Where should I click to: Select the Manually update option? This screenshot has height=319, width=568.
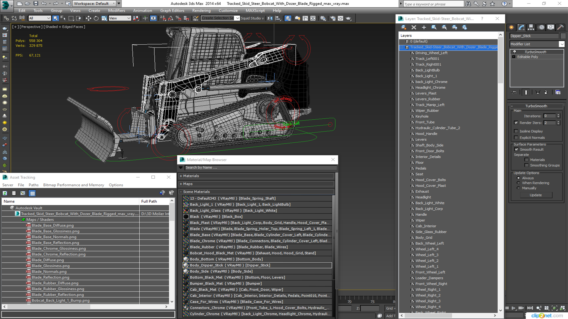click(518, 188)
